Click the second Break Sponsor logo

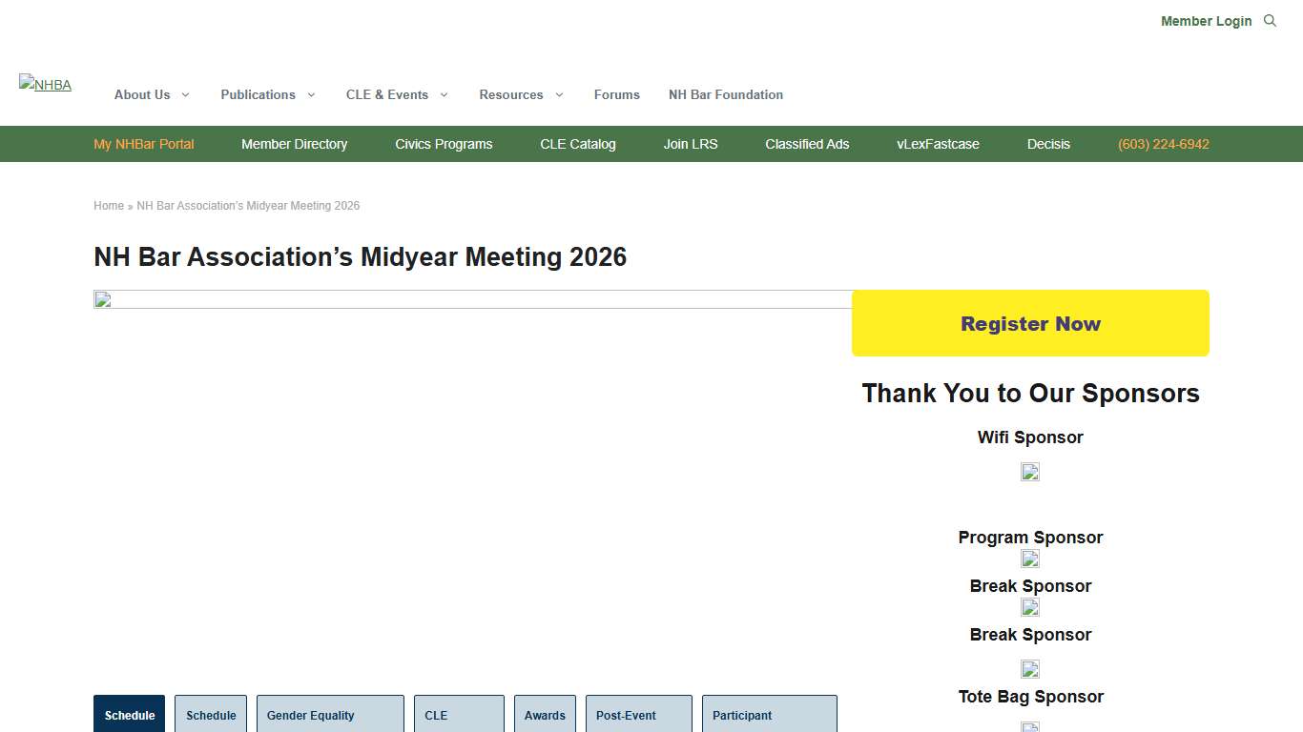(1030, 668)
